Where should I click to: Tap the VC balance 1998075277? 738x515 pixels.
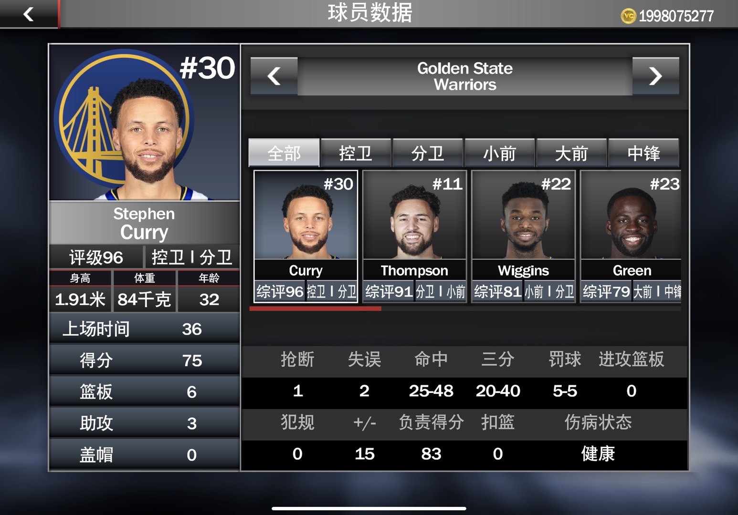point(676,16)
